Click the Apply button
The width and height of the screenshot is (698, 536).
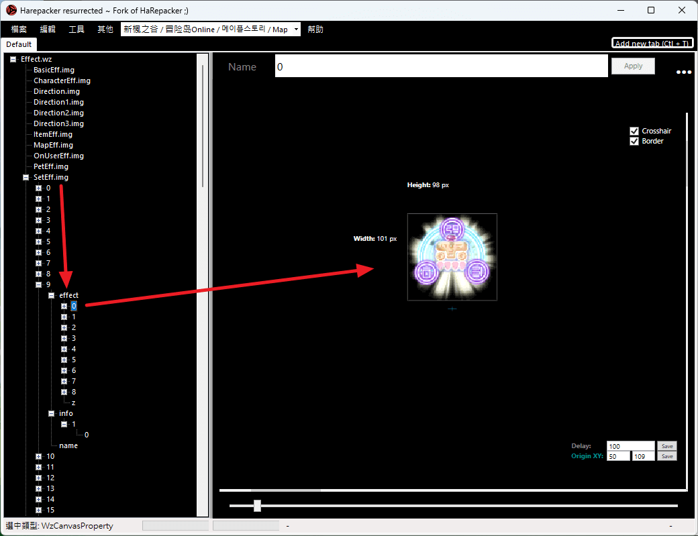click(633, 66)
